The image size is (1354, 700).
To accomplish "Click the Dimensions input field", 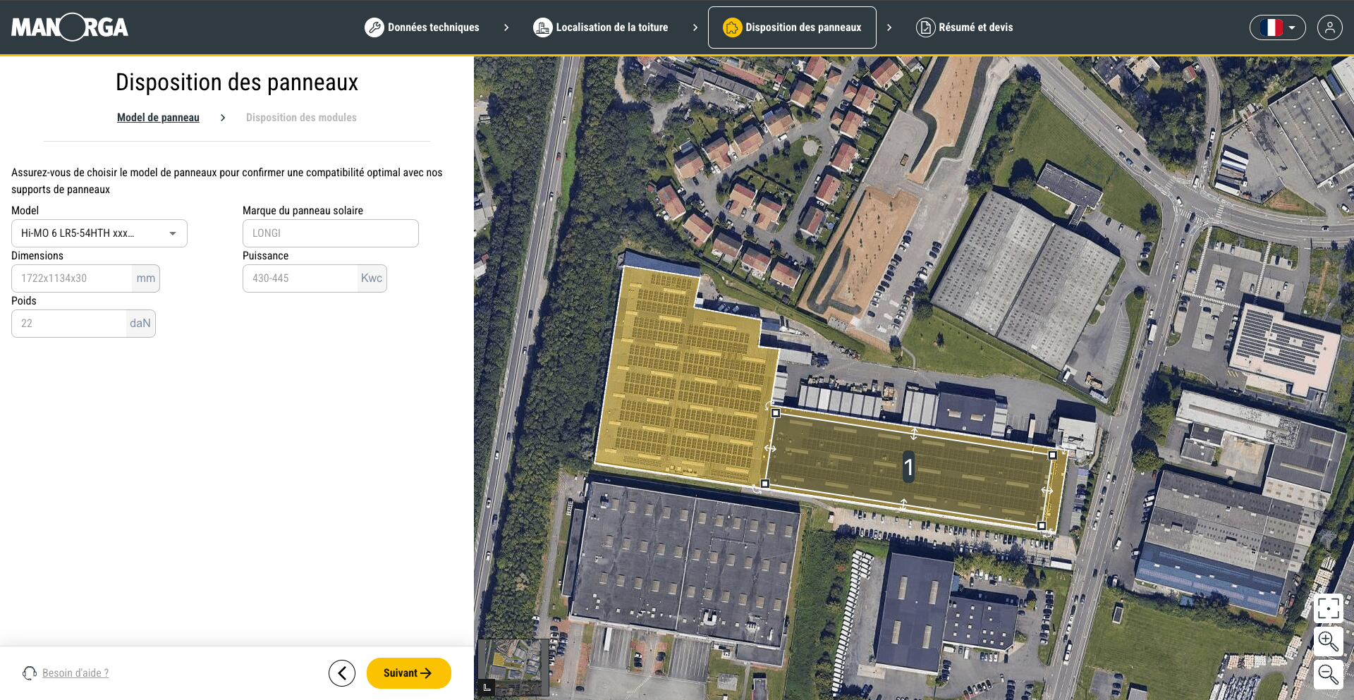I will [x=72, y=278].
